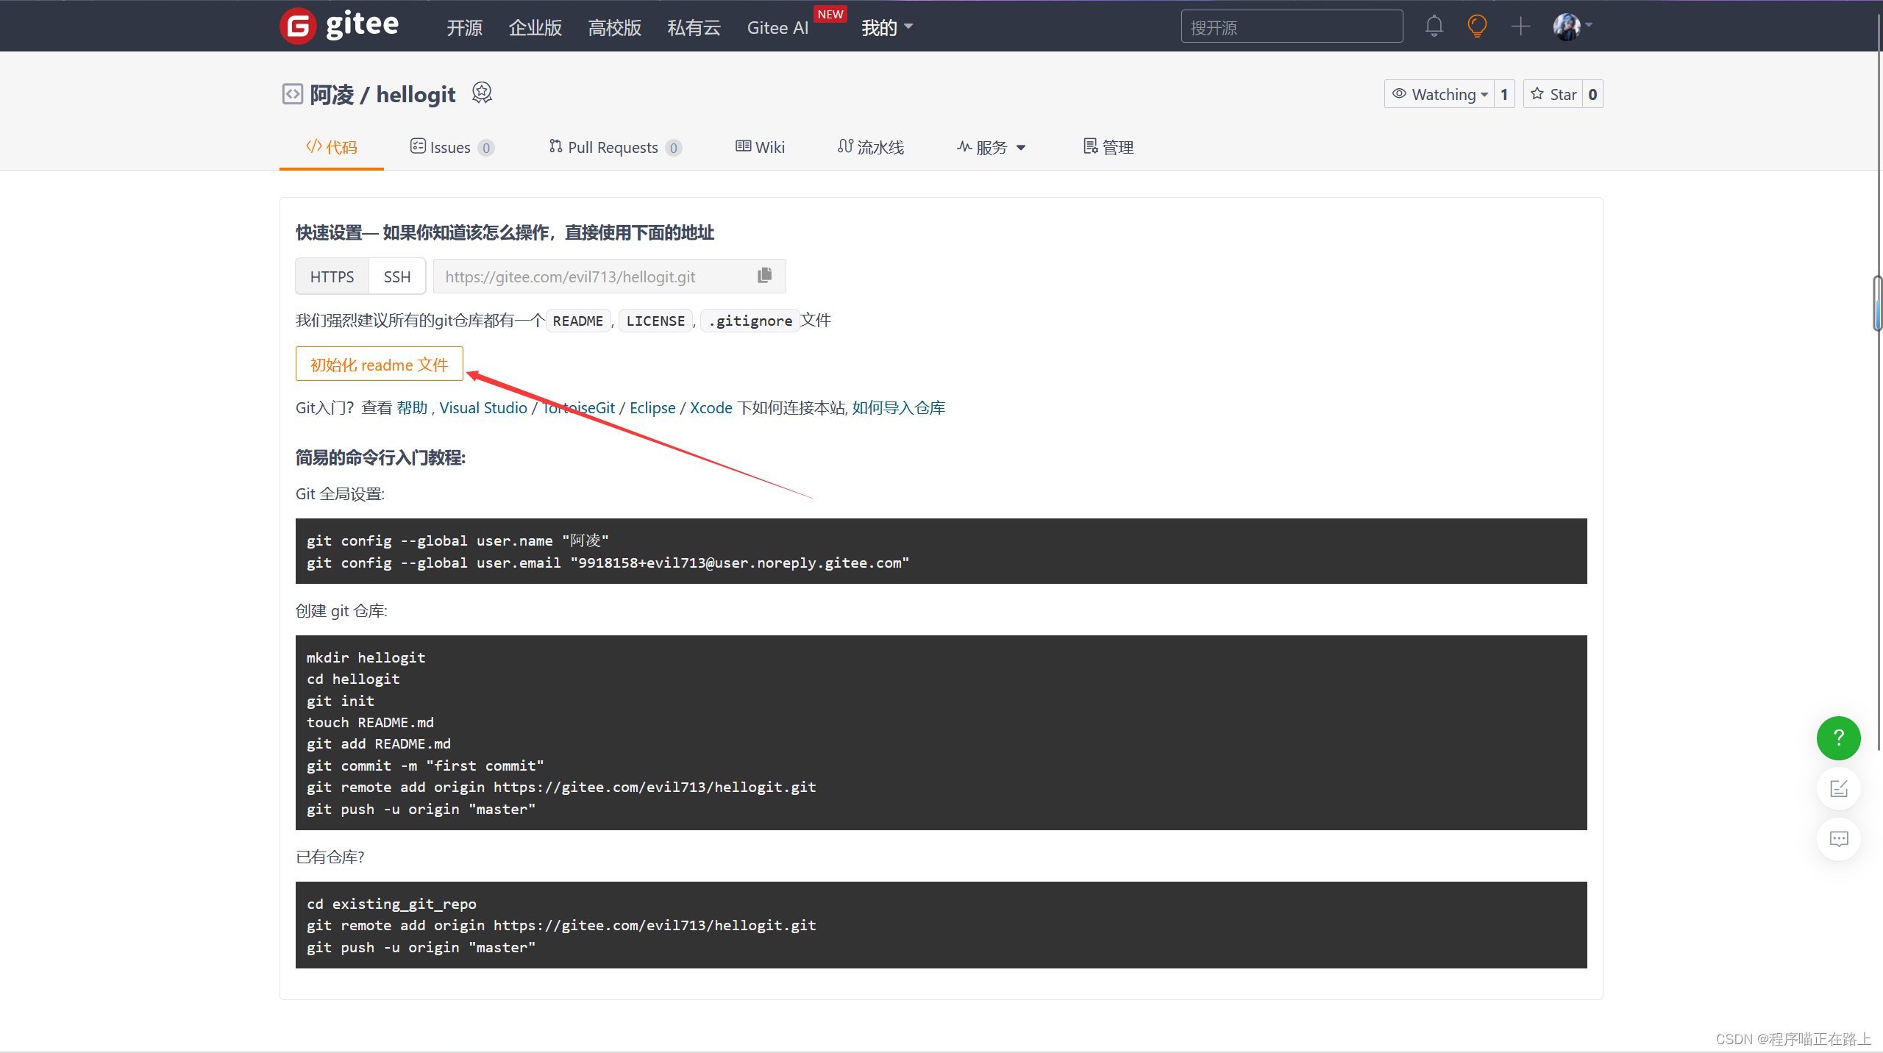Open the 服务 dropdown menu

(x=992, y=147)
